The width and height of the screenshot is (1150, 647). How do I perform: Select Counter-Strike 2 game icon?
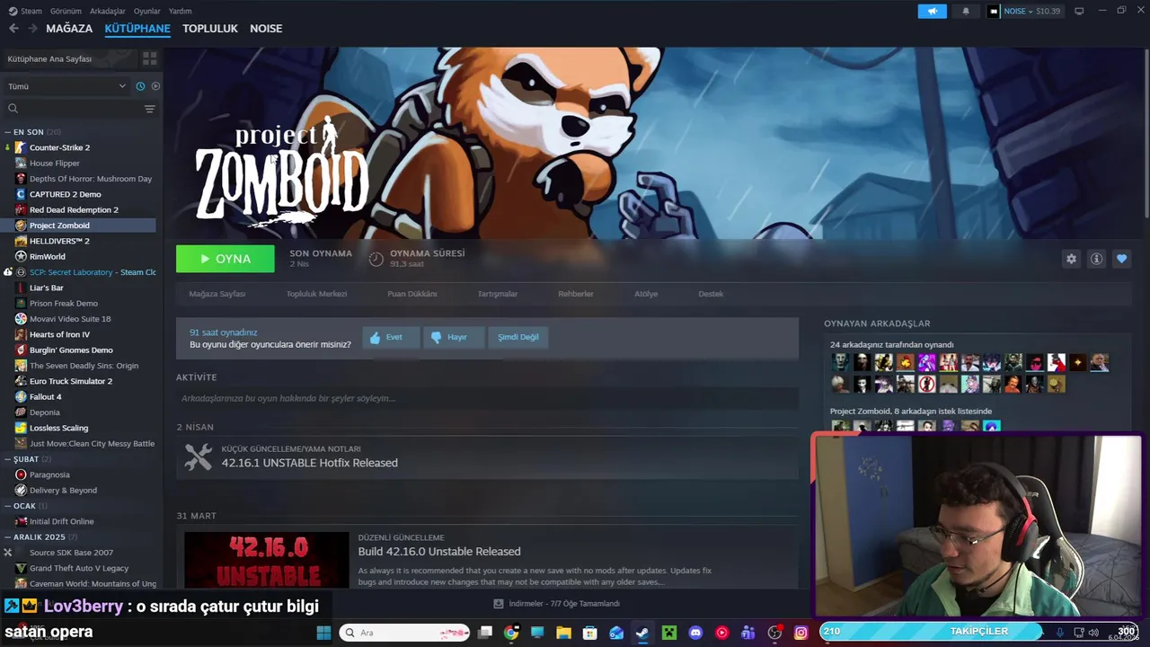click(x=21, y=147)
